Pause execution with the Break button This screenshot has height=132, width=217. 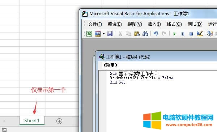click(183, 34)
